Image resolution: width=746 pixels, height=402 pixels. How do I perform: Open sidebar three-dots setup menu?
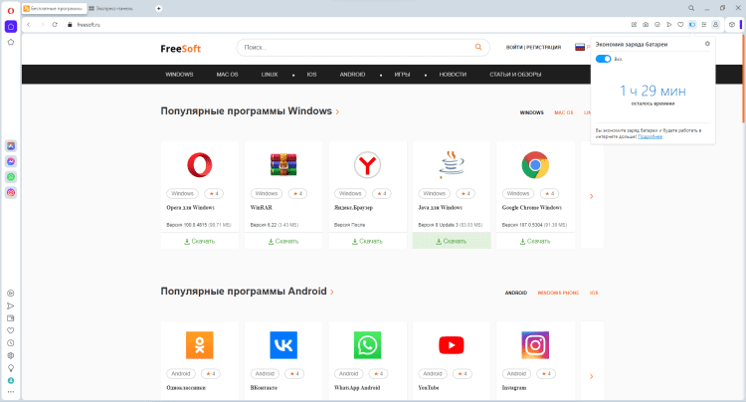(x=11, y=392)
